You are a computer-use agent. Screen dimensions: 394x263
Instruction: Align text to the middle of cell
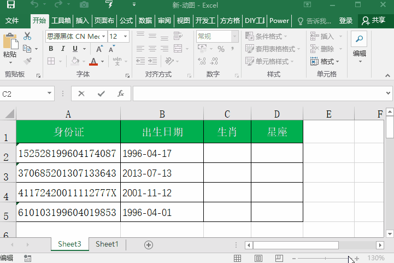click(152, 36)
